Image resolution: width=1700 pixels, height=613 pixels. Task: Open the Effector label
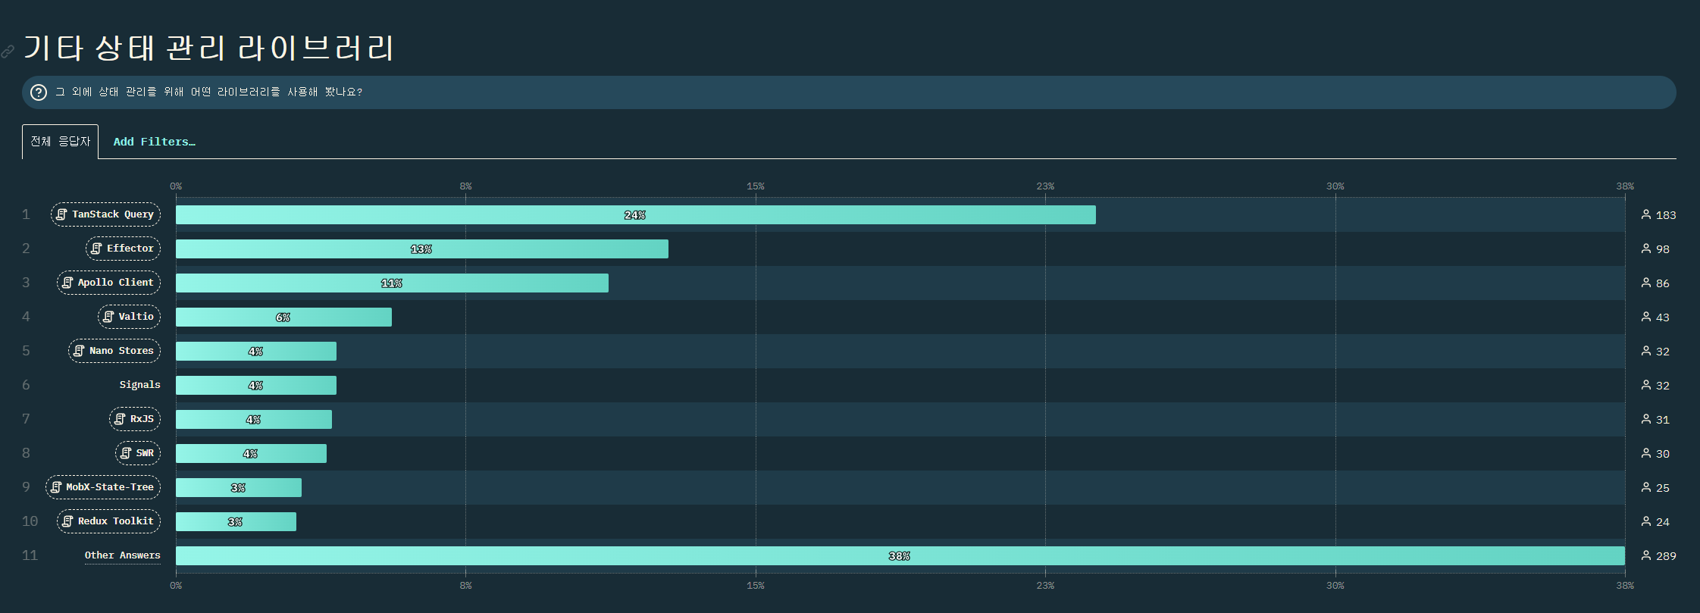[x=123, y=249]
